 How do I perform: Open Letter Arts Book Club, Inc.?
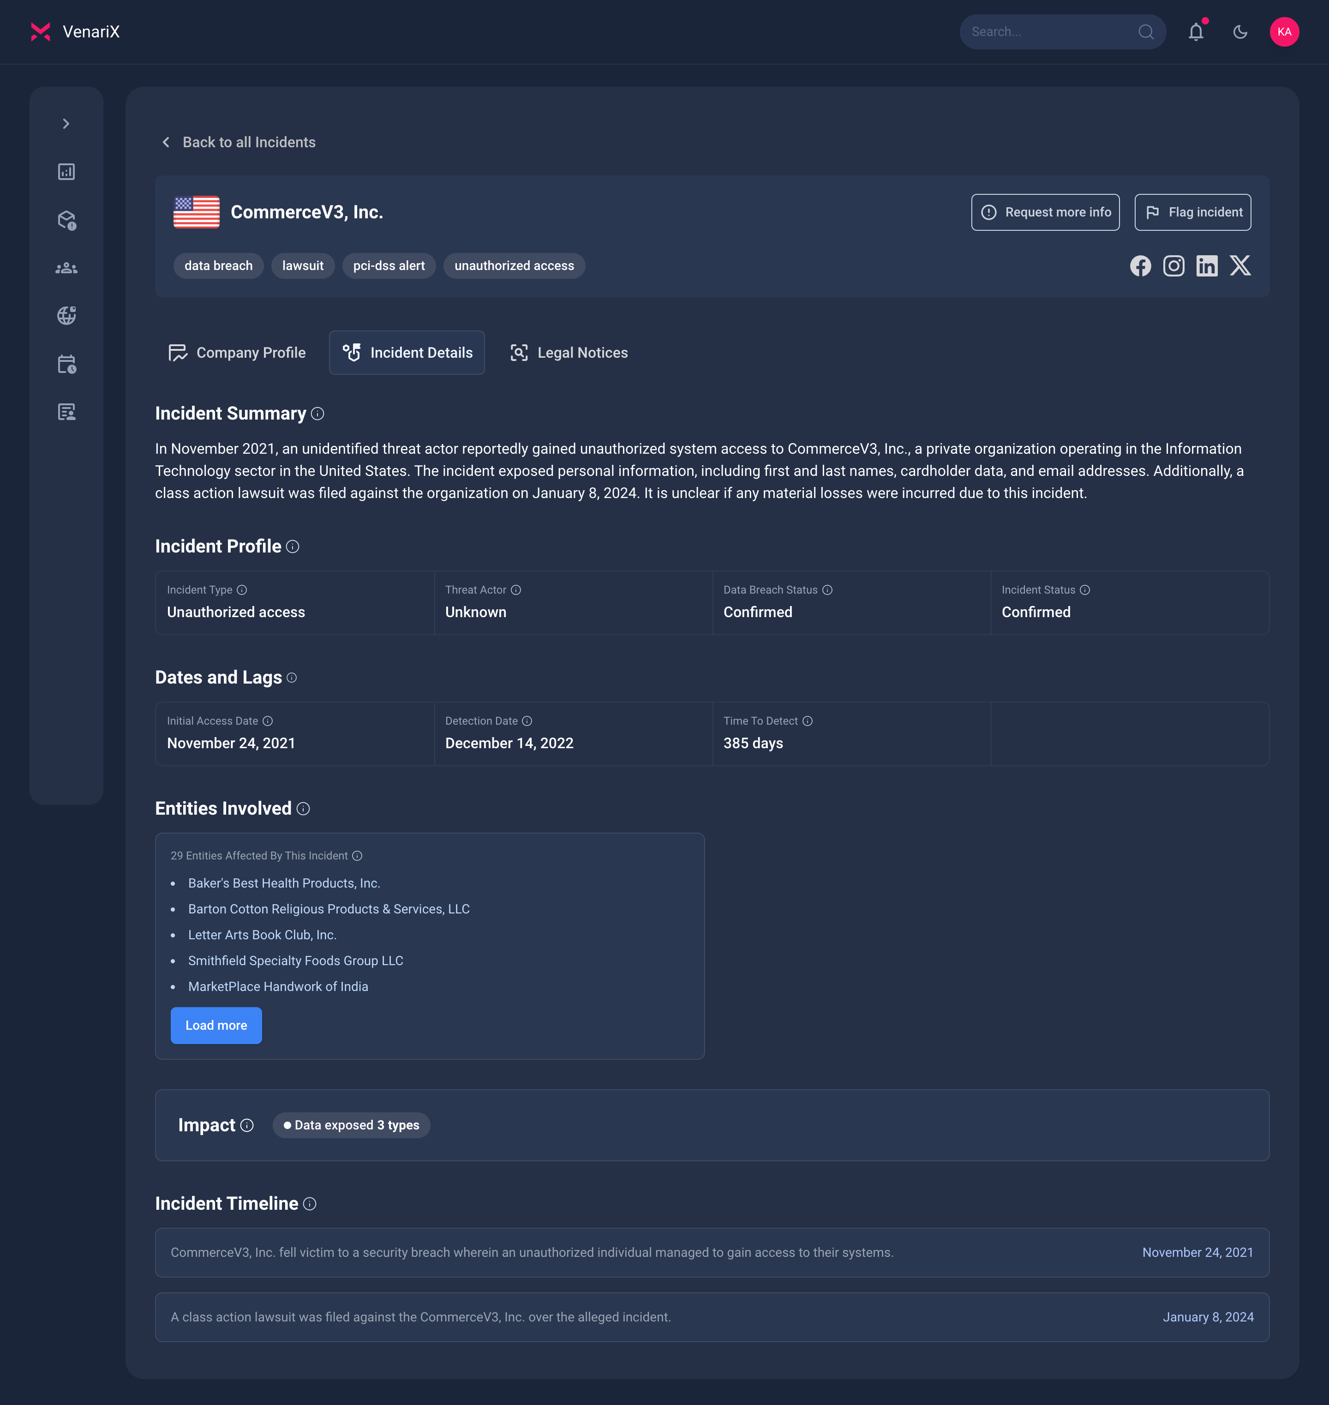click(x=262, y=935)
